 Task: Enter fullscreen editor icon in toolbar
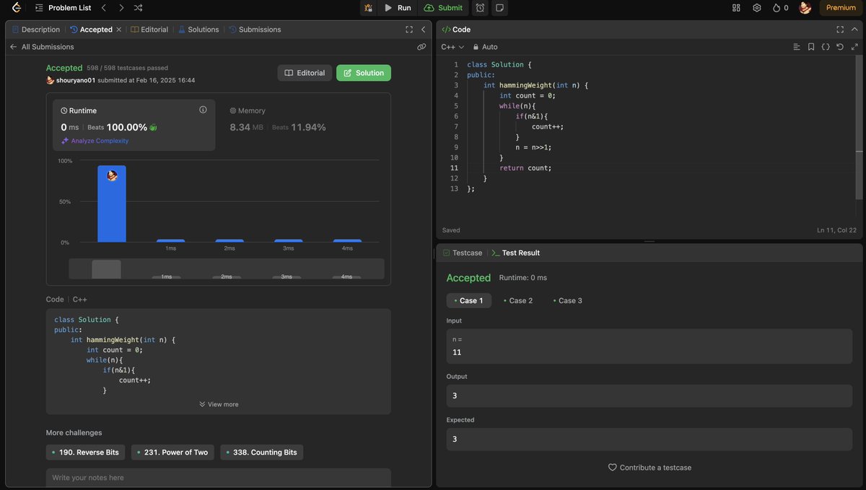[854, 47]
